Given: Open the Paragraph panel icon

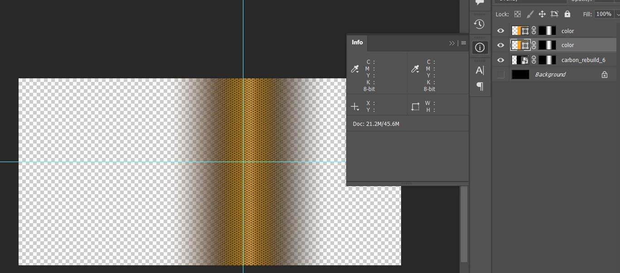Looking at the screenshot, I should pos(480,86).
